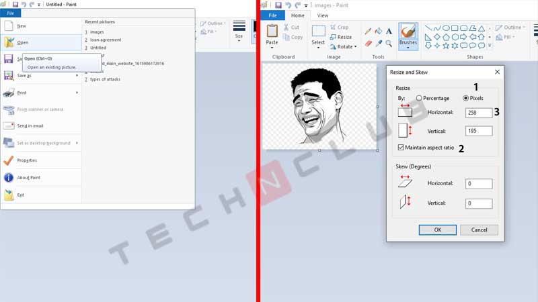The image size is (538, 302).
Task: Click Skew Horizontal degrees field
Action: (479, 183)
